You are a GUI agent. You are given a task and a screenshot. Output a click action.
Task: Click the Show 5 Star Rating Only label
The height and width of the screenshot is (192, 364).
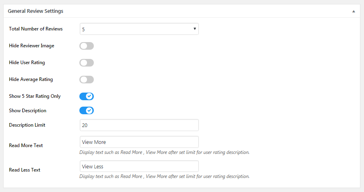coord(35,96)
